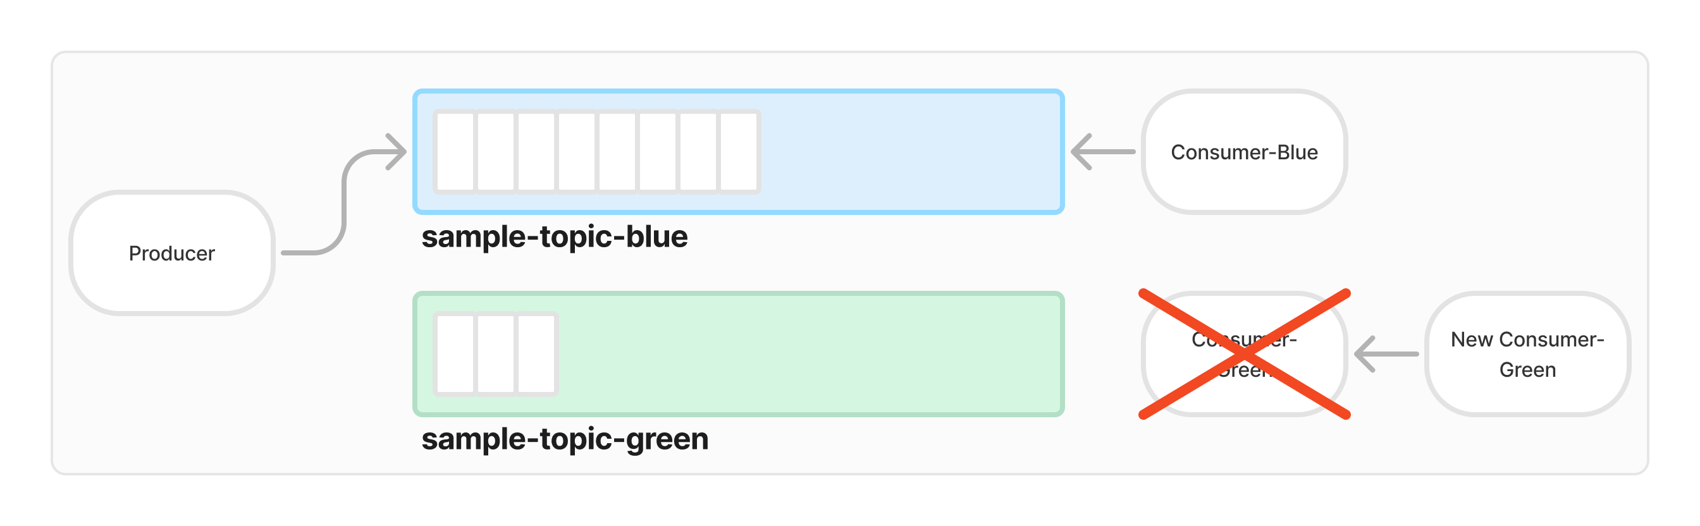Select the first message cell in green topic

click(455, 354)
